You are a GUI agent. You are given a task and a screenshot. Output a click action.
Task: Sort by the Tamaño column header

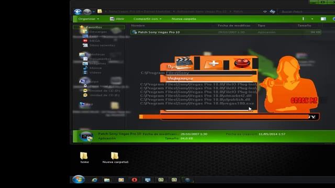click(304, 26)
